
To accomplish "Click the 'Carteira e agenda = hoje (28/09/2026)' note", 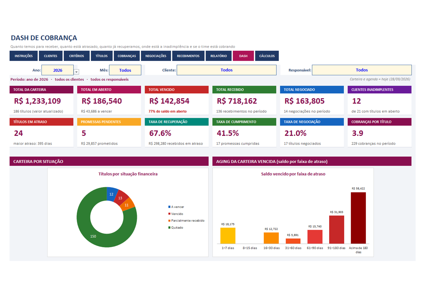I will [380, 79].
